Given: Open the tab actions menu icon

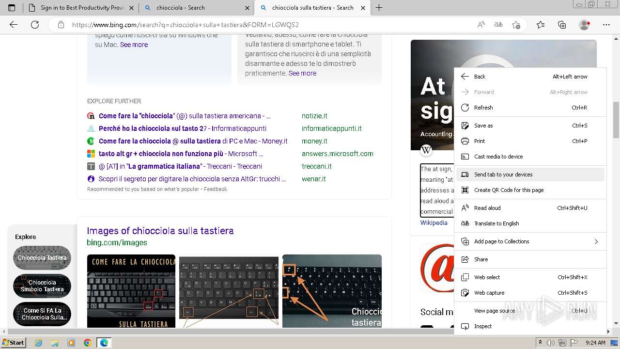Looking at the screenshot, I should coord(12,8).
